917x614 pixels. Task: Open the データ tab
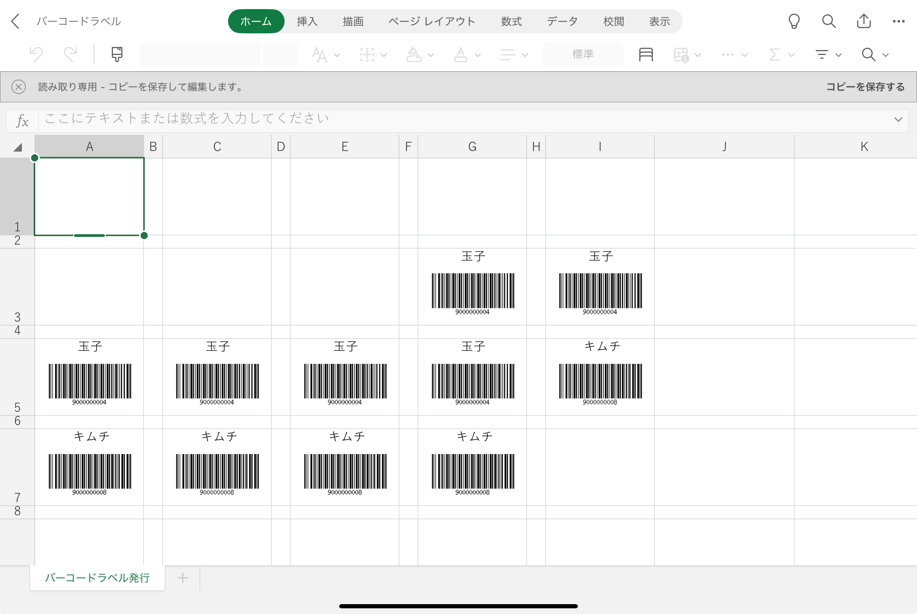tap(562, 21)
